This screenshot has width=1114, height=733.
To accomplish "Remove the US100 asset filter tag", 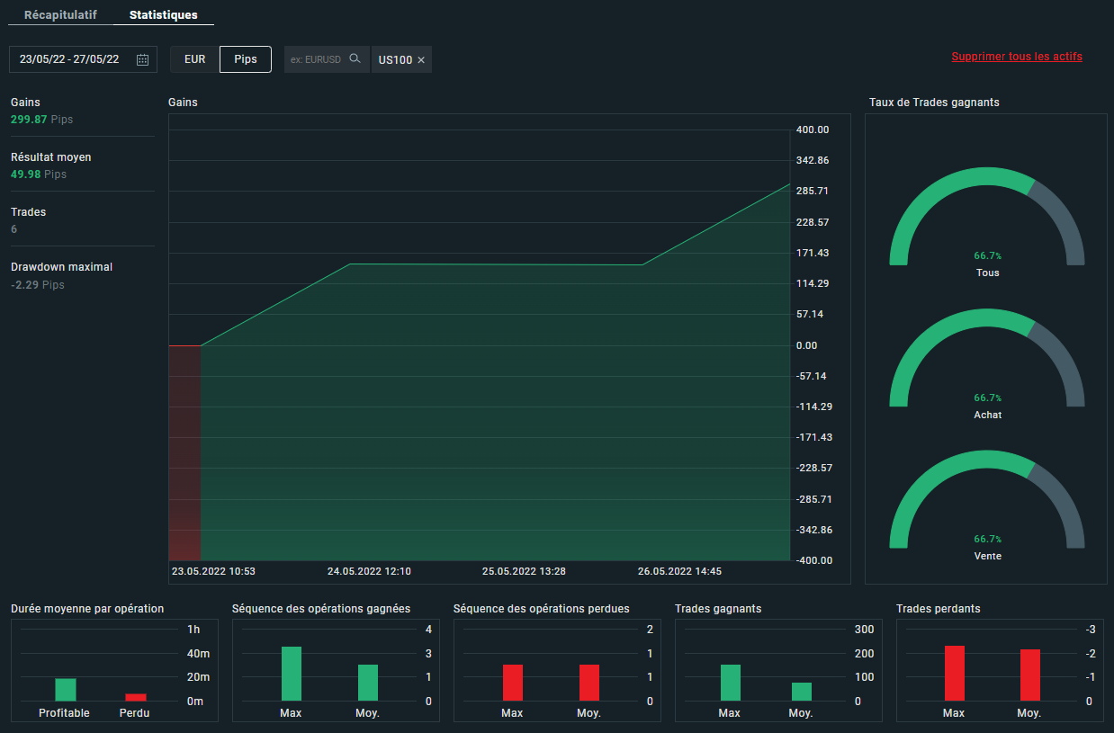I will 421,60.
